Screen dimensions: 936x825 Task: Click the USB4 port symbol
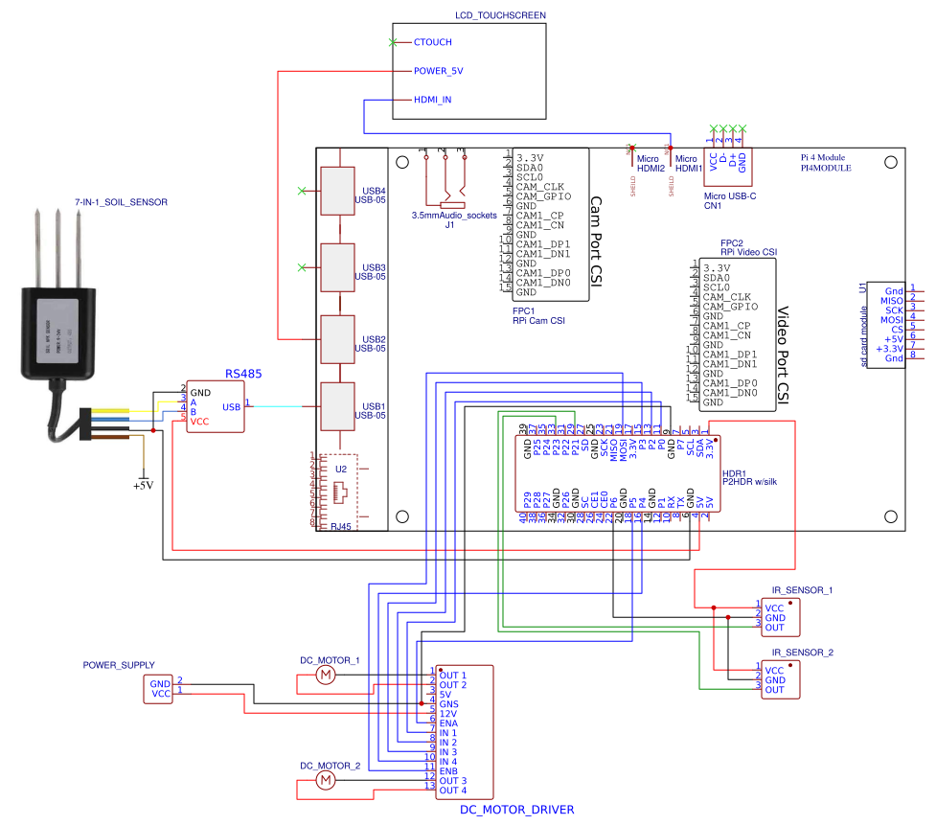(x=338, y=191)
